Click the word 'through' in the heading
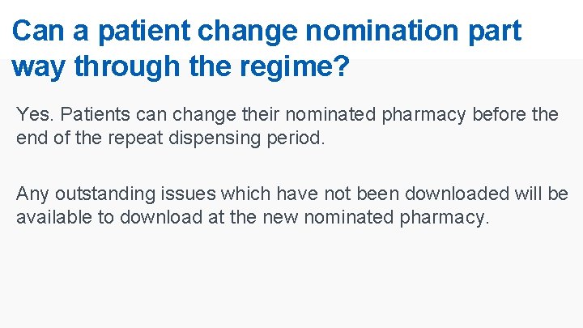The height and width of the screenshot is (328, 583). 127,67
